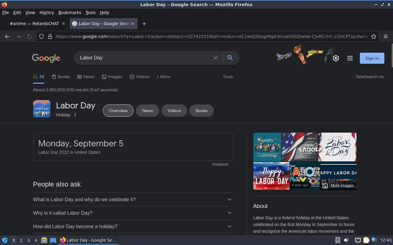Screen dimensions: 393x245
Task: Expand 'What is Labor Day and why' question
Action: click(133, 199)
